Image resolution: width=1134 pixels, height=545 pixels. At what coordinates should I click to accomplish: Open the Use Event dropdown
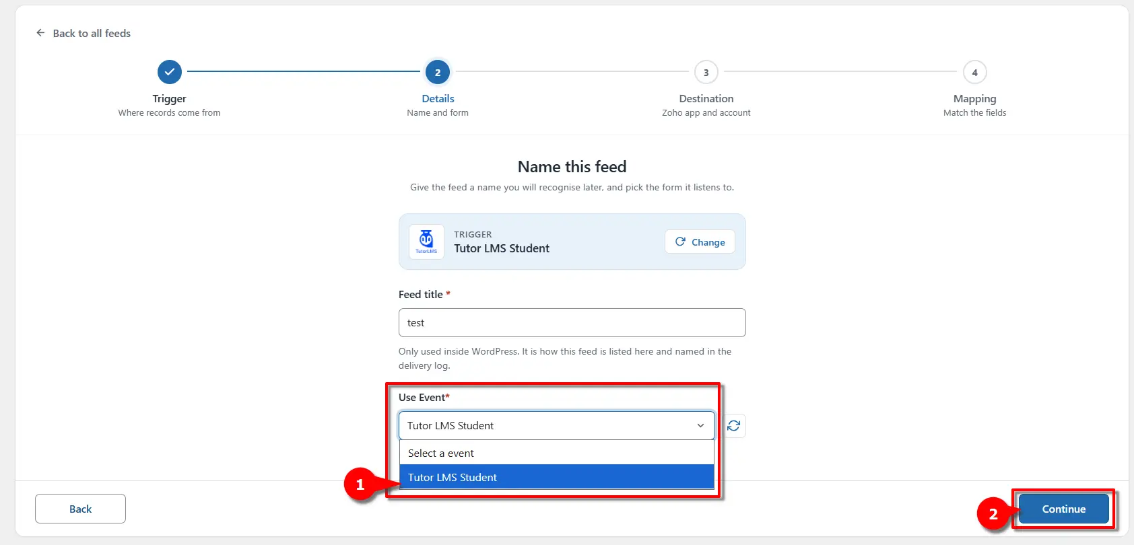coord(556,426)
